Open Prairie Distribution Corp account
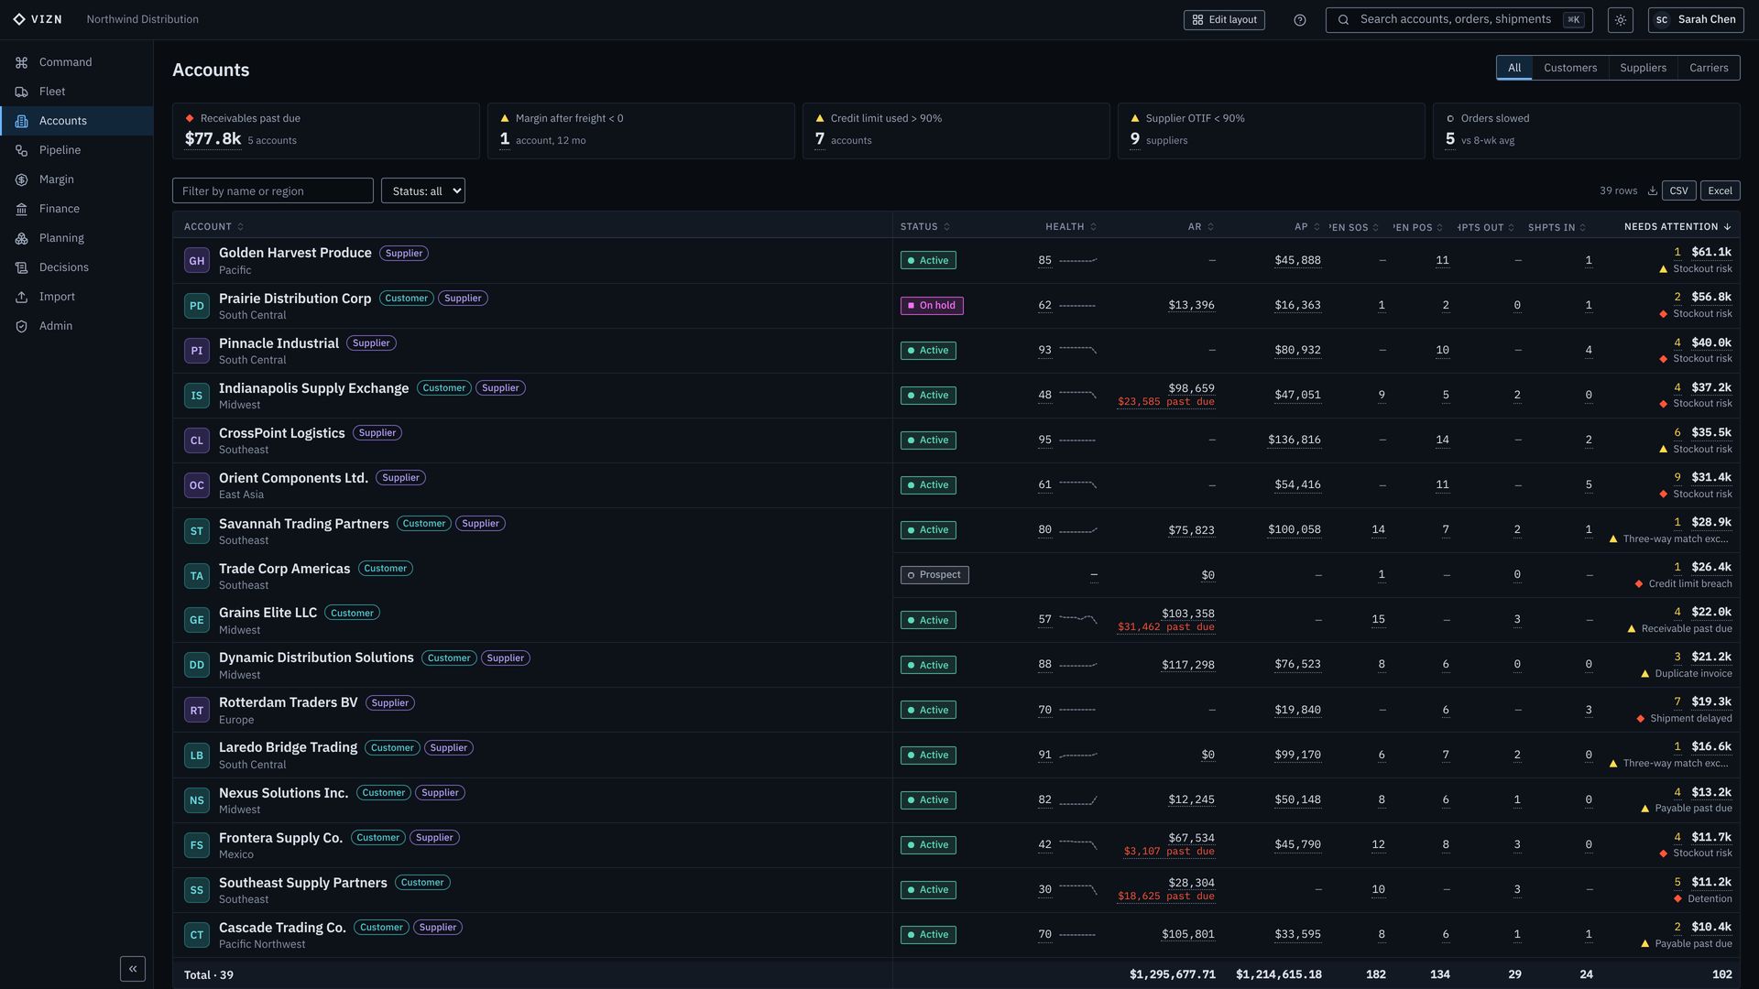 coord(295,299)
